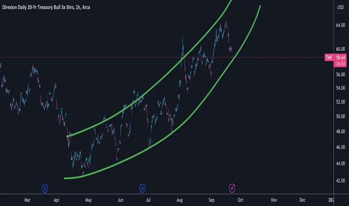
Task: Click the Jul label on time axis
Action: [148, 200]
